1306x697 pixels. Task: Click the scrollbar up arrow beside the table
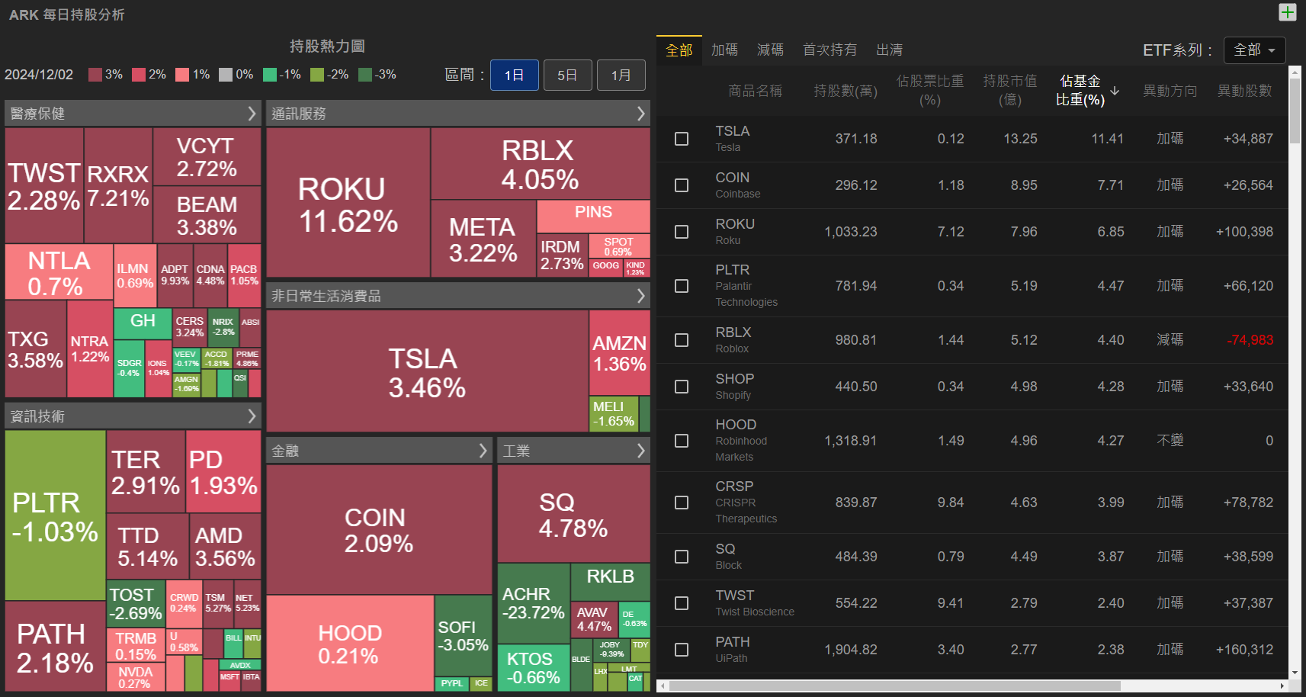click(1295, 71)
